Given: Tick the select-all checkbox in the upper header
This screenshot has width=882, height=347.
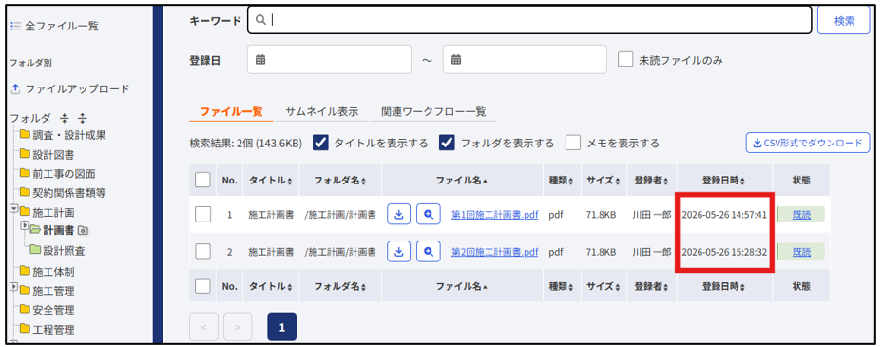Looking at the screenshot, I should [202, 180].
